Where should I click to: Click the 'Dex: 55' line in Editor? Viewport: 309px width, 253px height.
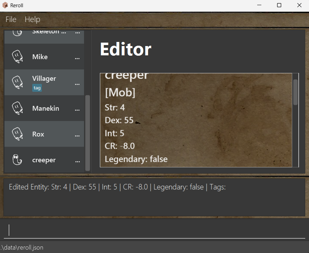(x=119, y=120)
